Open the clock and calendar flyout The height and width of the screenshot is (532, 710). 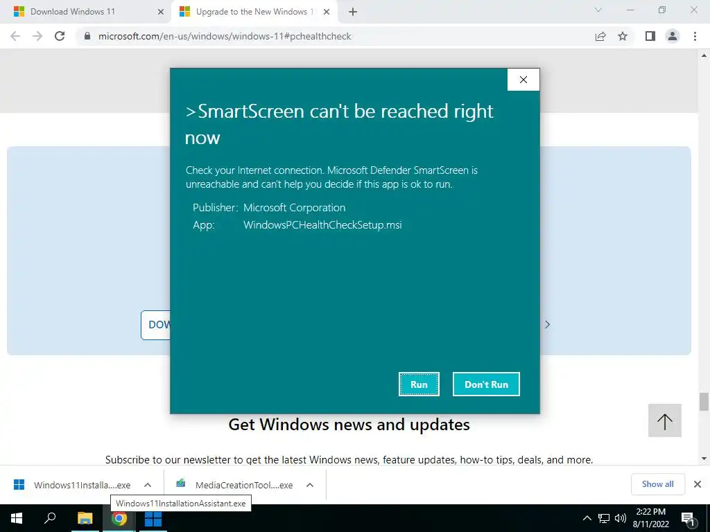[x=650, y=518]
